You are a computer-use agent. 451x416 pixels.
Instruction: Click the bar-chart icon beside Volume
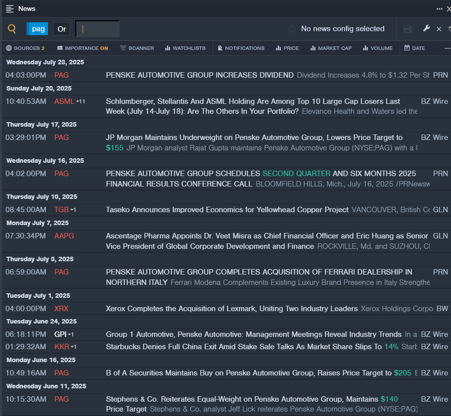pyautogui.click(x=365, y=48)
